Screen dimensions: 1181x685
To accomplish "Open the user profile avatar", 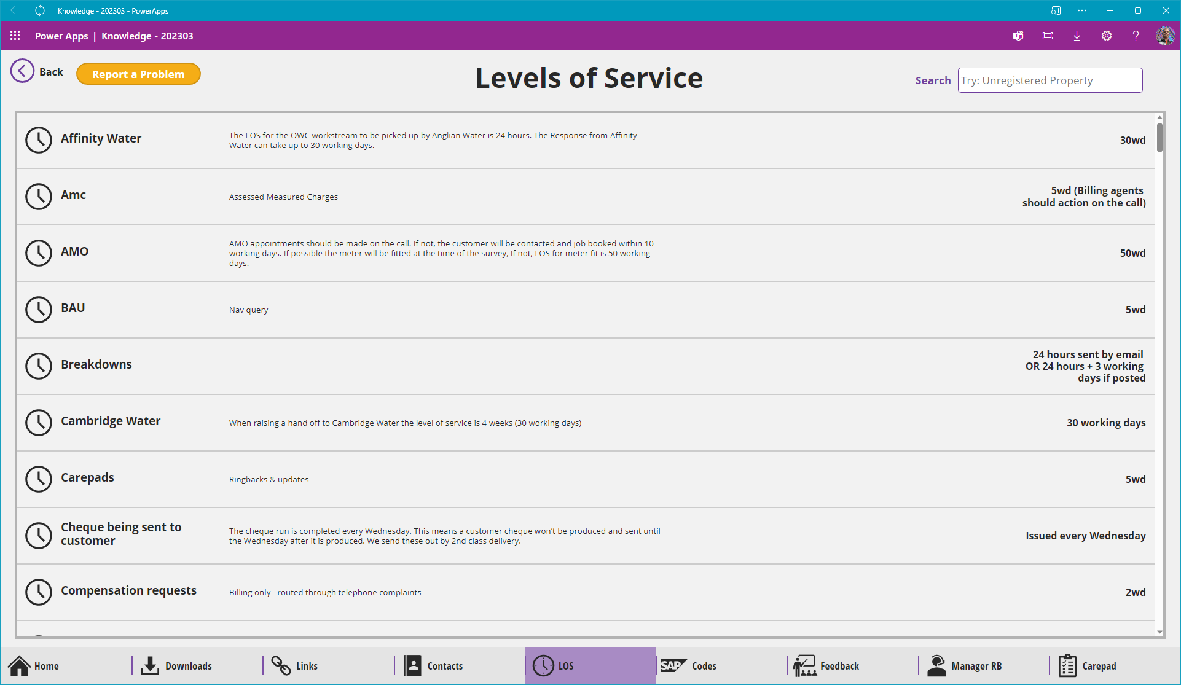I will coord(1165,36).
